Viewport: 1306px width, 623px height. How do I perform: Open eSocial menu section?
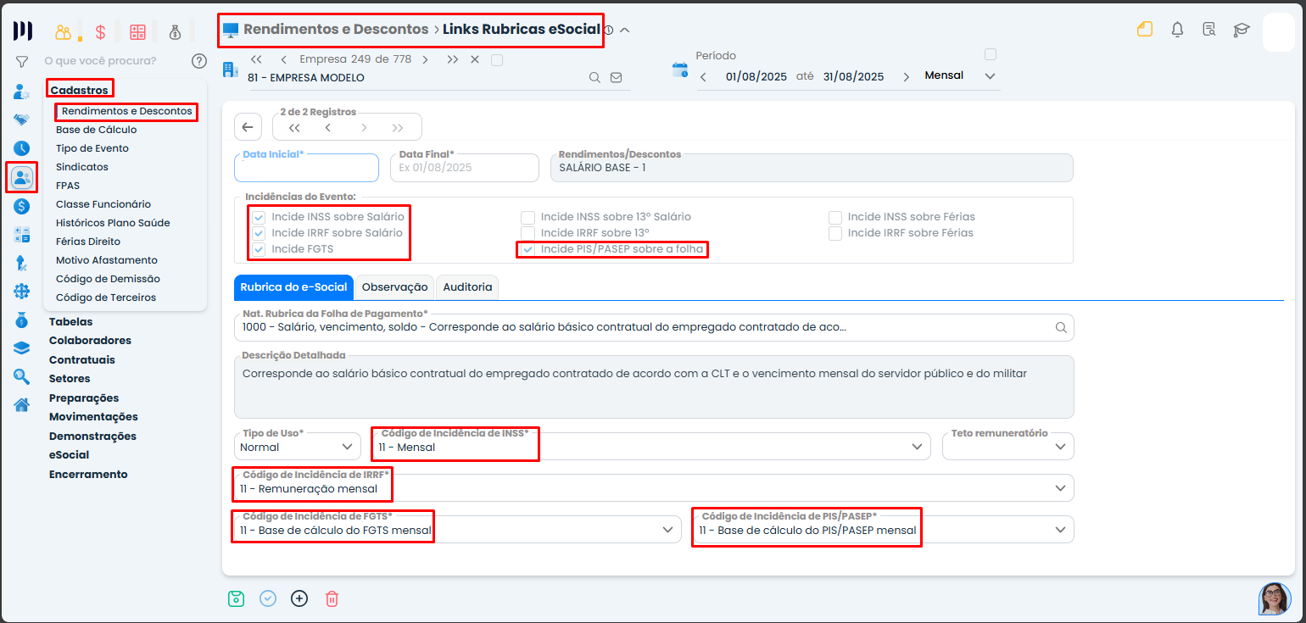pyautogui.click(x=69, y=455)
